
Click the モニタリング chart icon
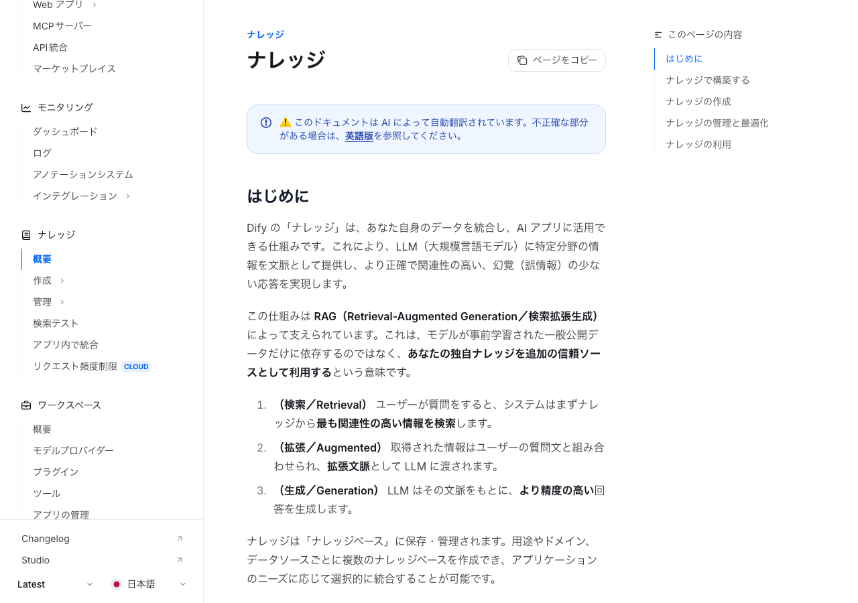click(26, 108)
